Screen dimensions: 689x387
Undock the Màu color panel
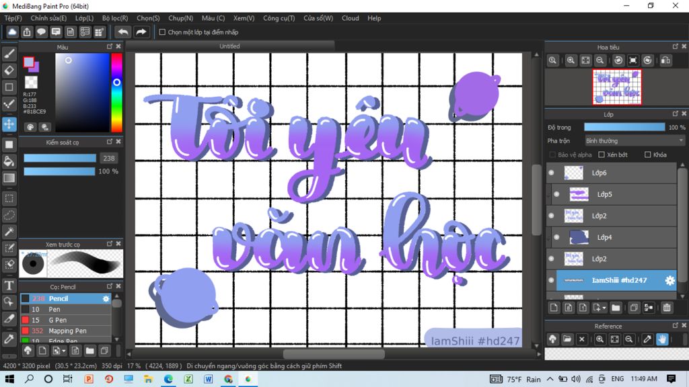tap(110, 46)
